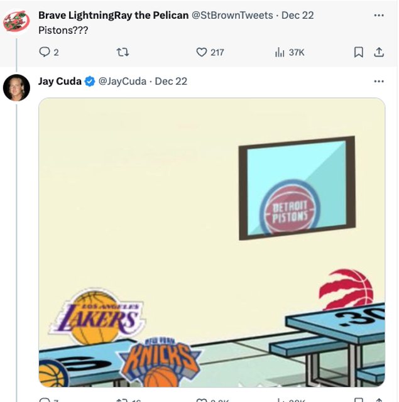Open the Dec 22 timestamp on the StBrownTweets tweet
399x402 pixels.
point(298,15)
